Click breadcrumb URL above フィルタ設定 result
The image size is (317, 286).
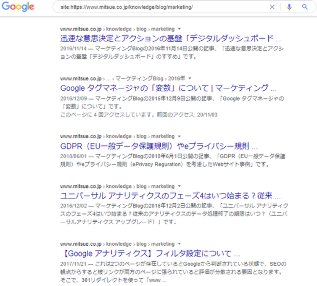pos(117,244)
